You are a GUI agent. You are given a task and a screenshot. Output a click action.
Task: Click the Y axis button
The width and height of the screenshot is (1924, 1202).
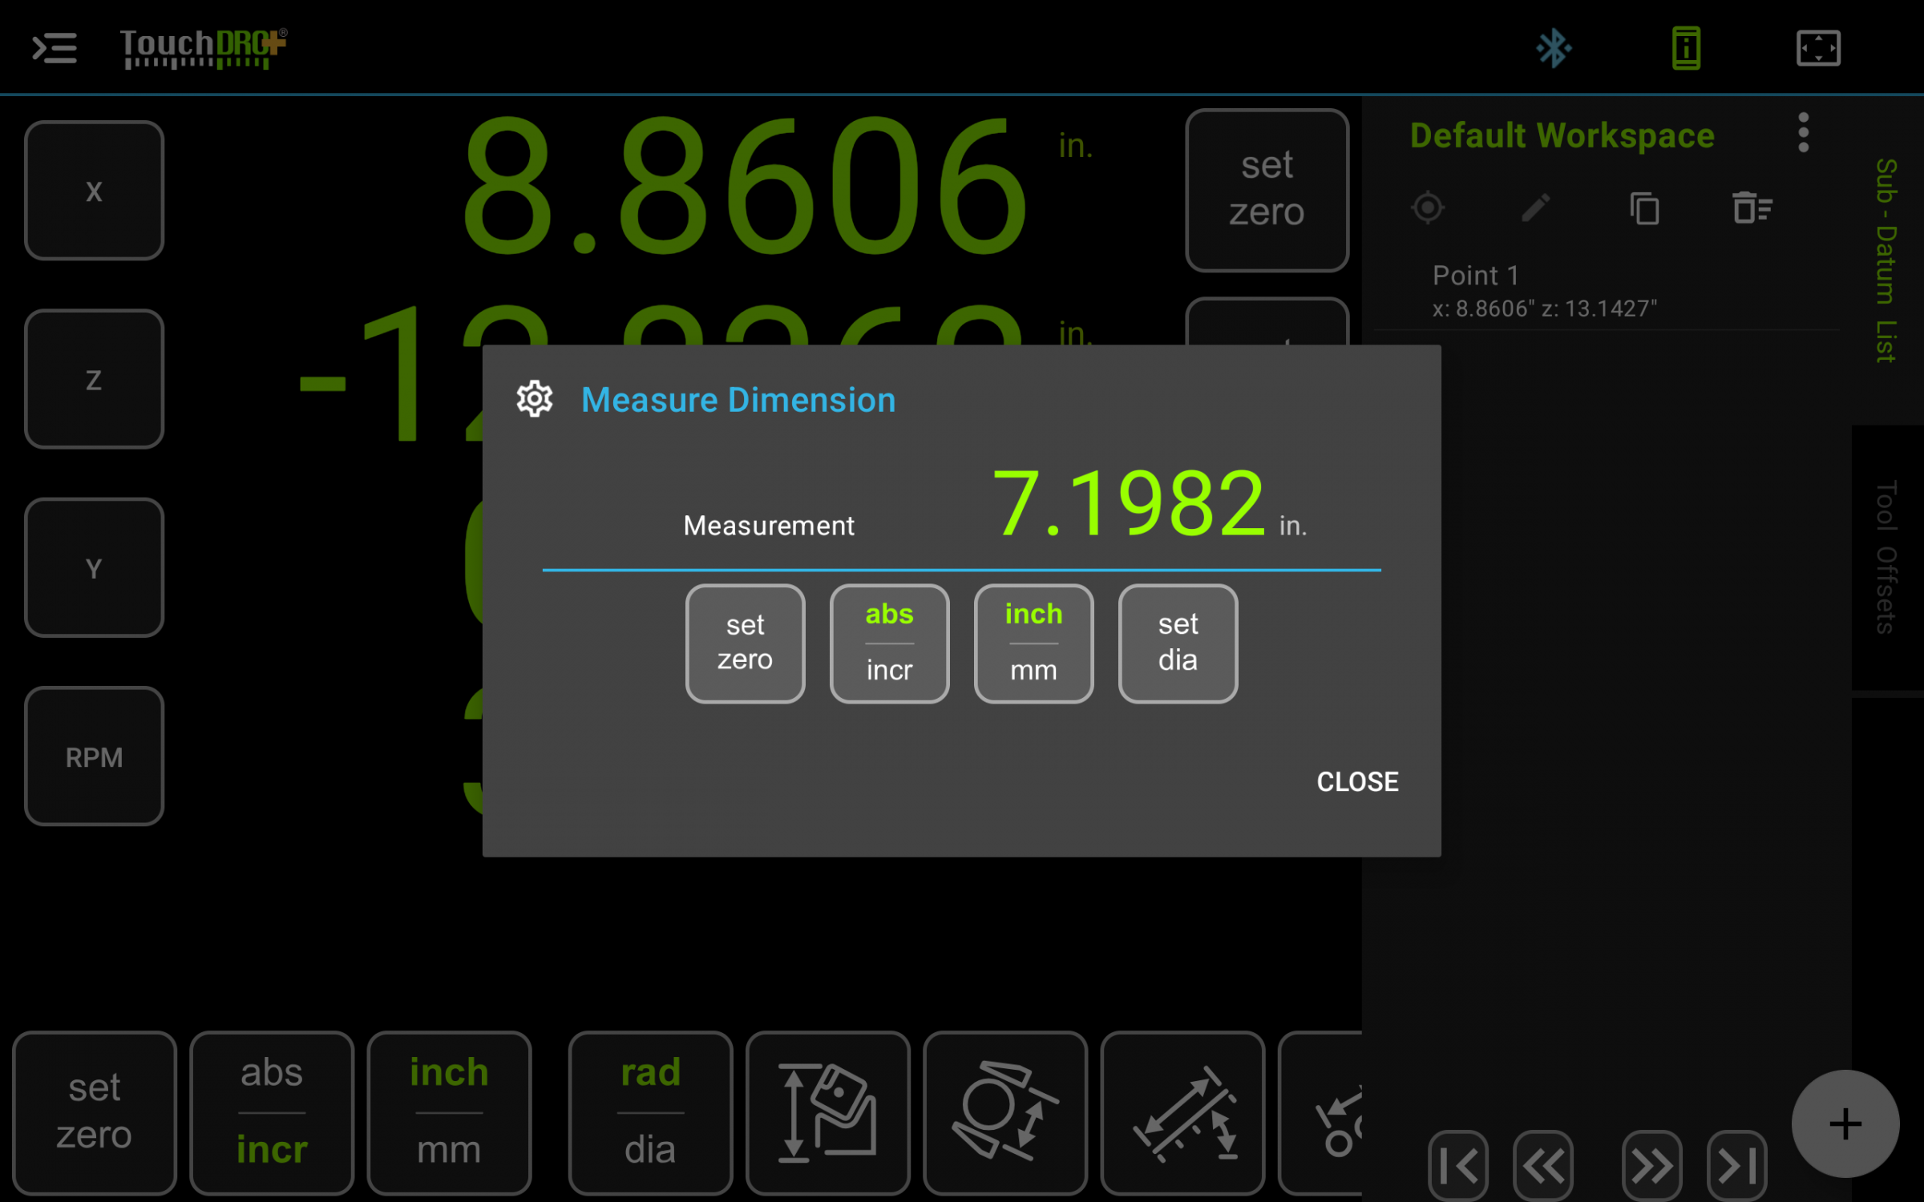pyautogui.click(x=94, y=567)
